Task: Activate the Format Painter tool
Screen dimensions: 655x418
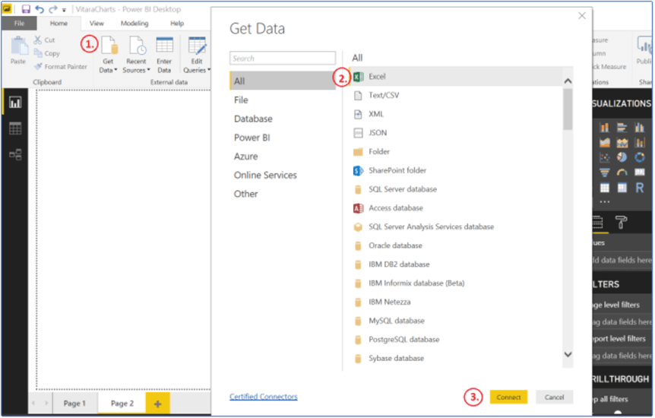Action: [x=61, y=66]
